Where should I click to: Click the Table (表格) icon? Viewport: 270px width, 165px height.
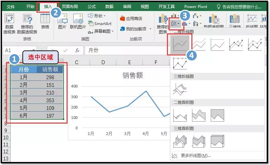[x=45, y=21]
